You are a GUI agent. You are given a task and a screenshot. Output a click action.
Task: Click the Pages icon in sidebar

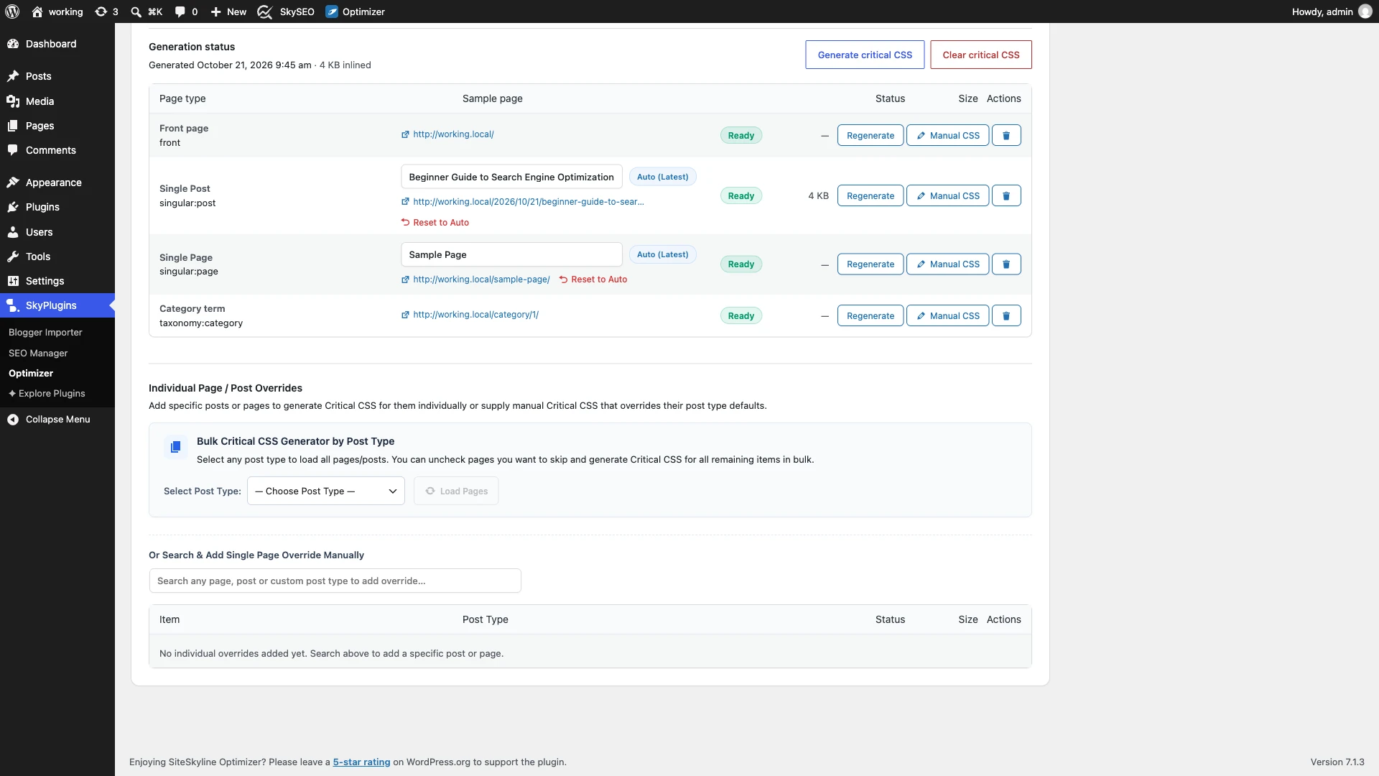13,126
